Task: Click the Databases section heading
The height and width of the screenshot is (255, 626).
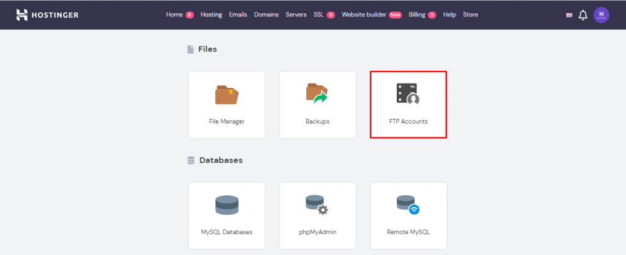Action: (x=221, y=160)
